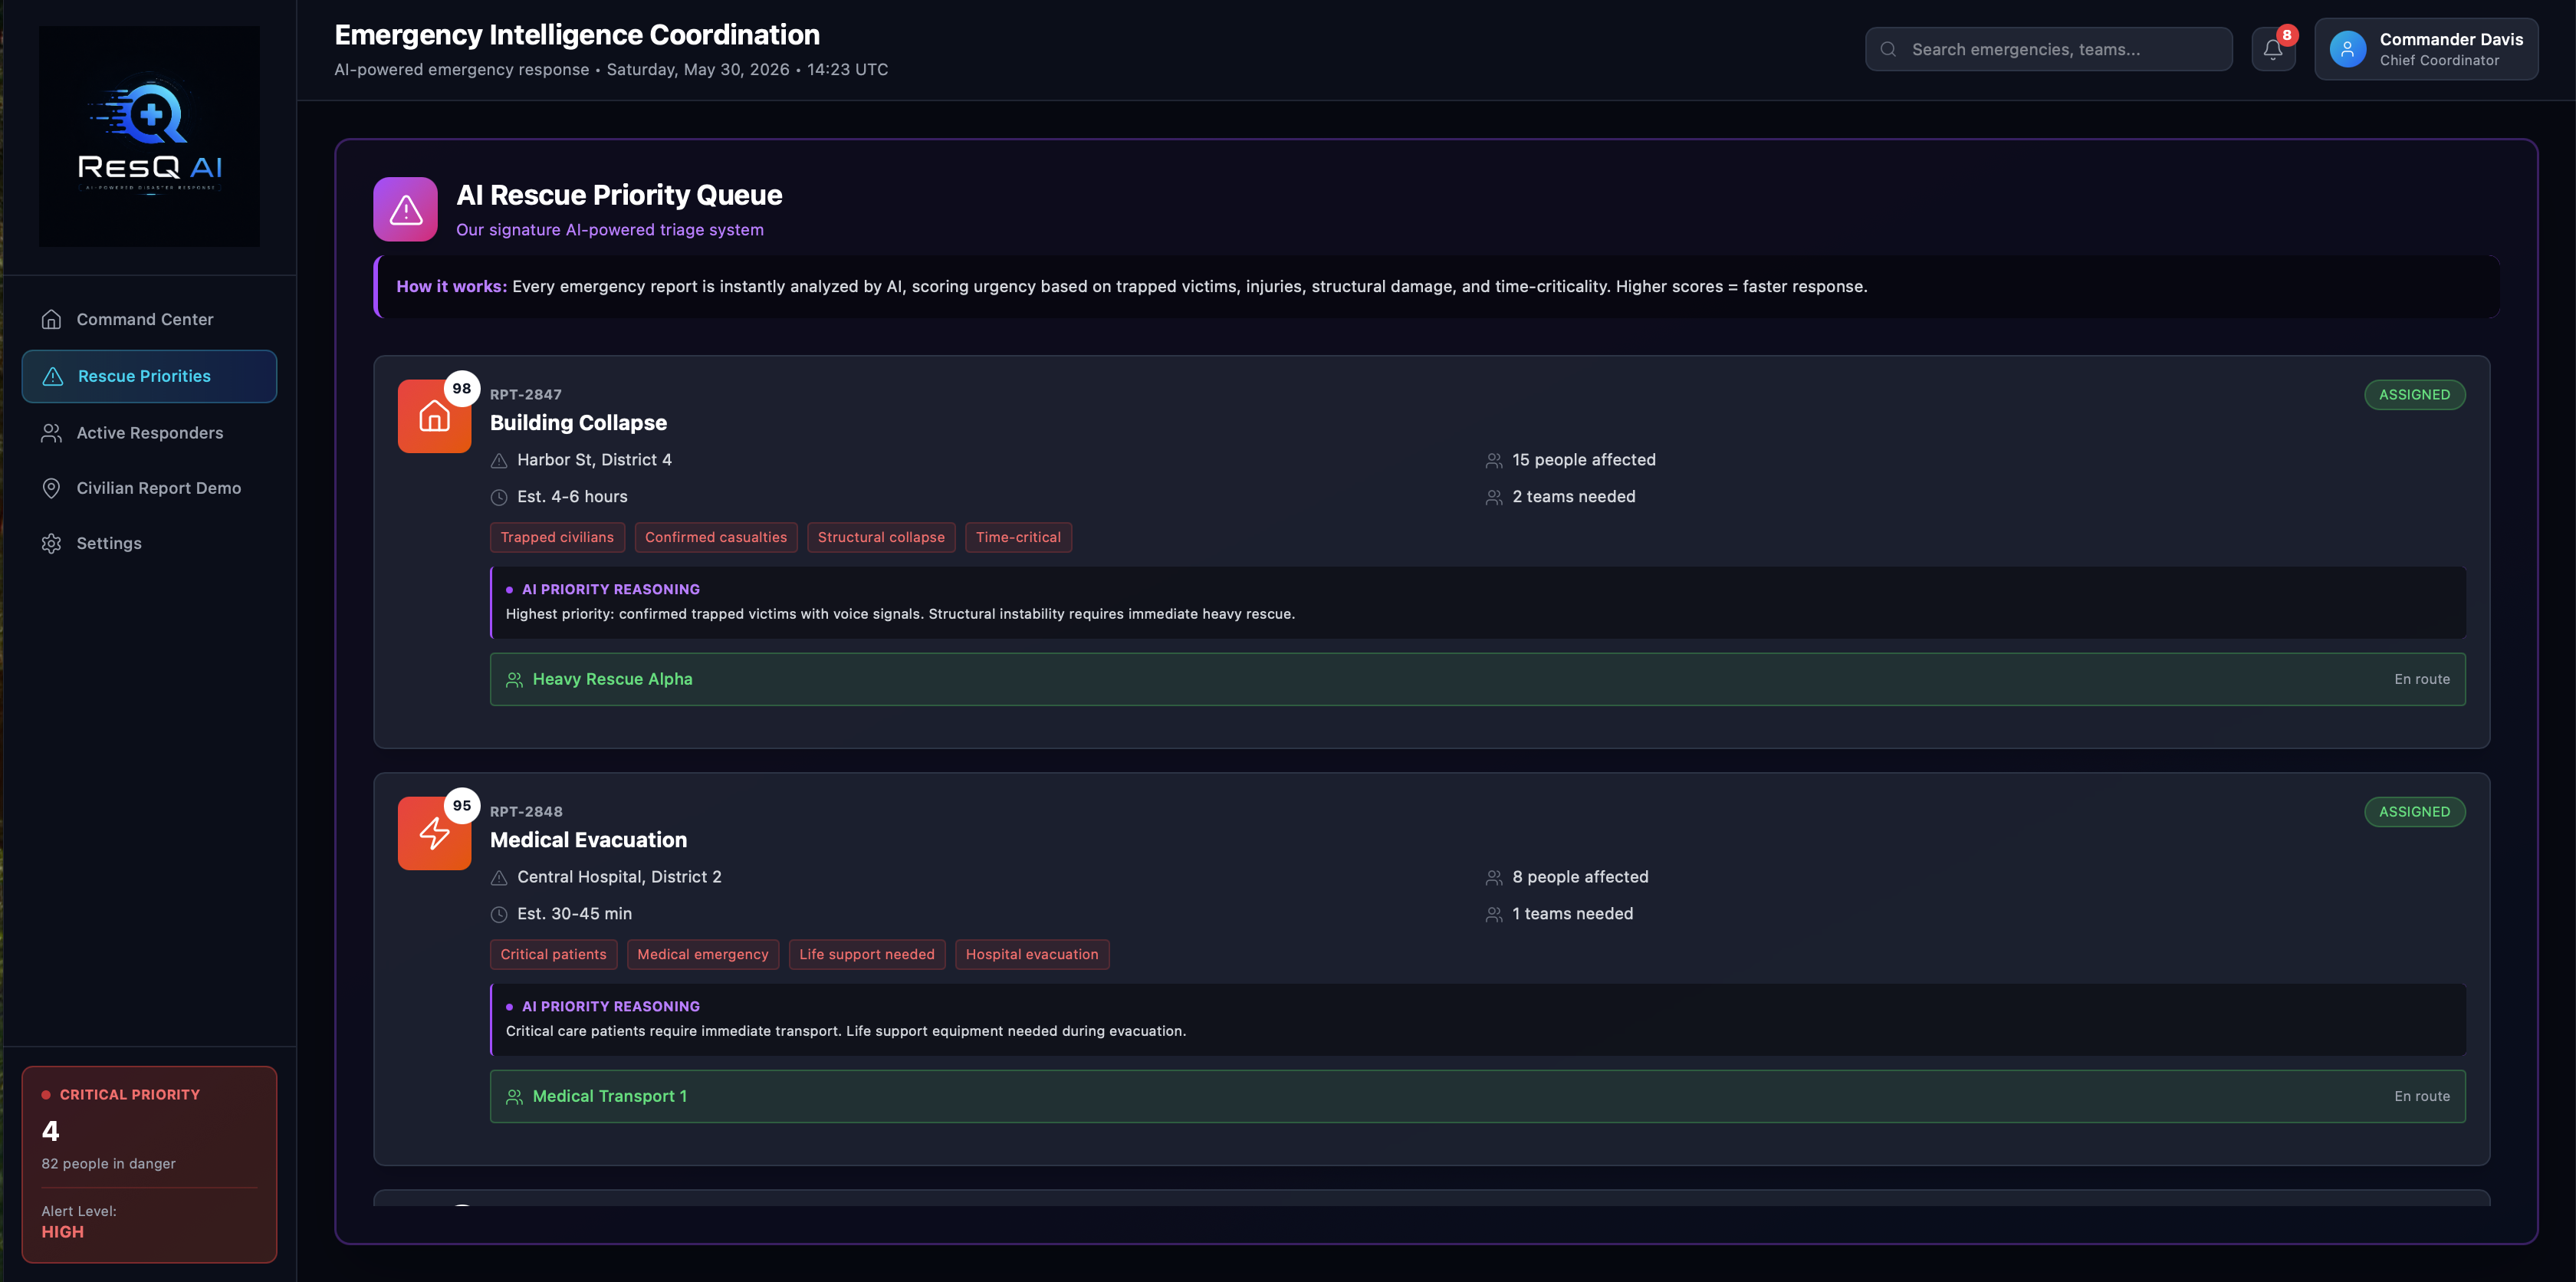Click teams icon beside 1 teams needed
2576x1282 pixels.
click(1494, 914)
